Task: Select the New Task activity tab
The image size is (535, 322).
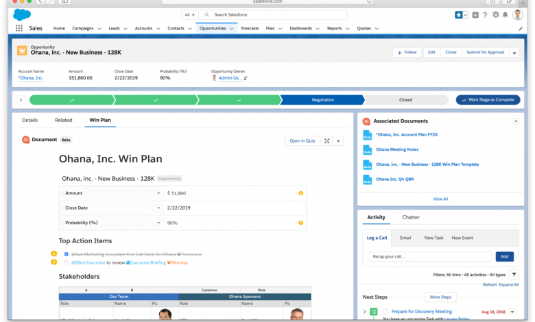Action: click(x=433, y=238)
